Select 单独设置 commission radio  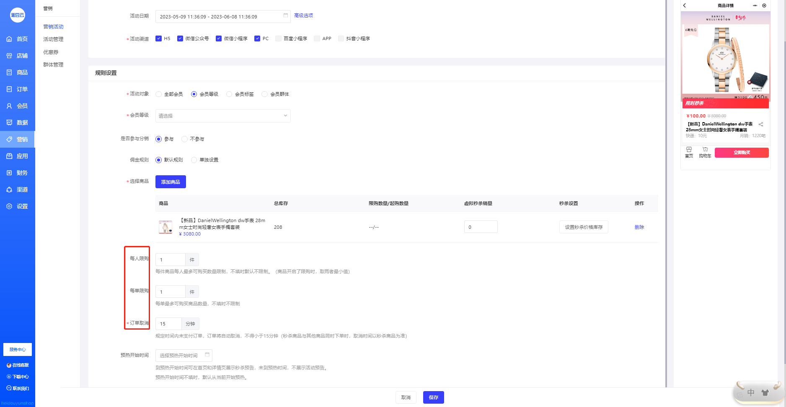(x=194, y=160)
